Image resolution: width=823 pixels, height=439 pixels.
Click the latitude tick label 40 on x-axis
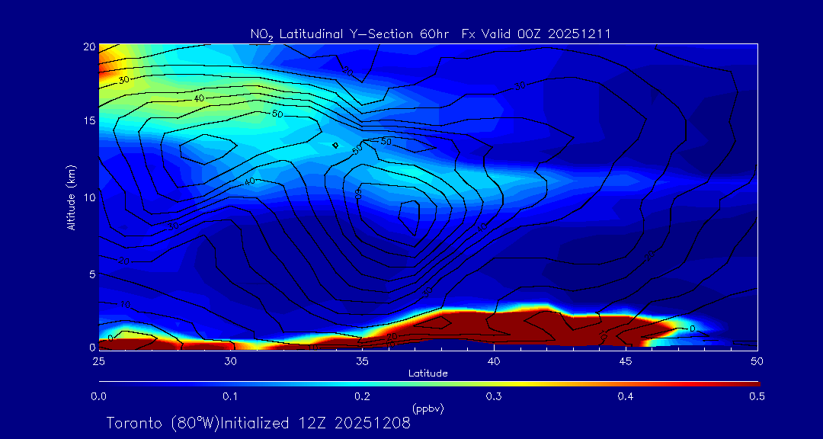click(x=494, y=360)
